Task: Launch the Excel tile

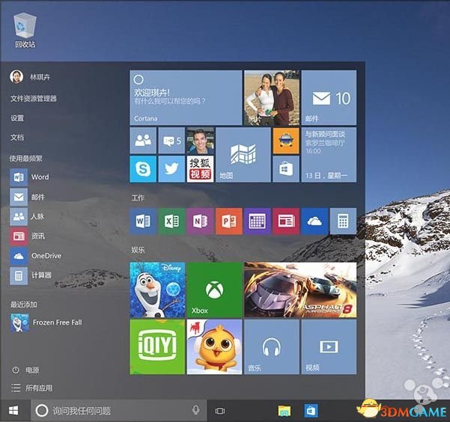Action: point(171,221)
